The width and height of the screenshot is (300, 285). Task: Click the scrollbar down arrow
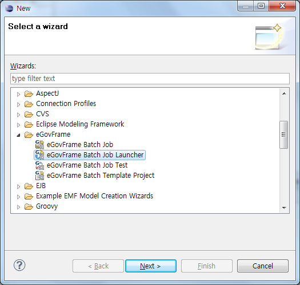284,207
